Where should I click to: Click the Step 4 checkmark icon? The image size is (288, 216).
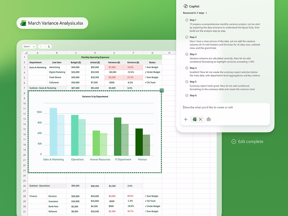coord(187,68)
